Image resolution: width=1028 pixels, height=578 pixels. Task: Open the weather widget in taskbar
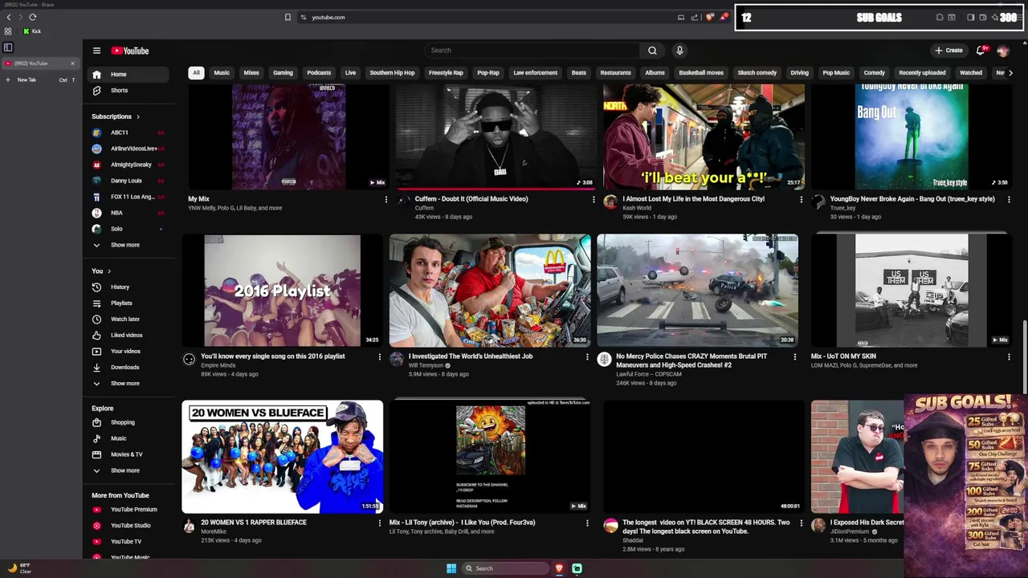click(x=19, y=568)
